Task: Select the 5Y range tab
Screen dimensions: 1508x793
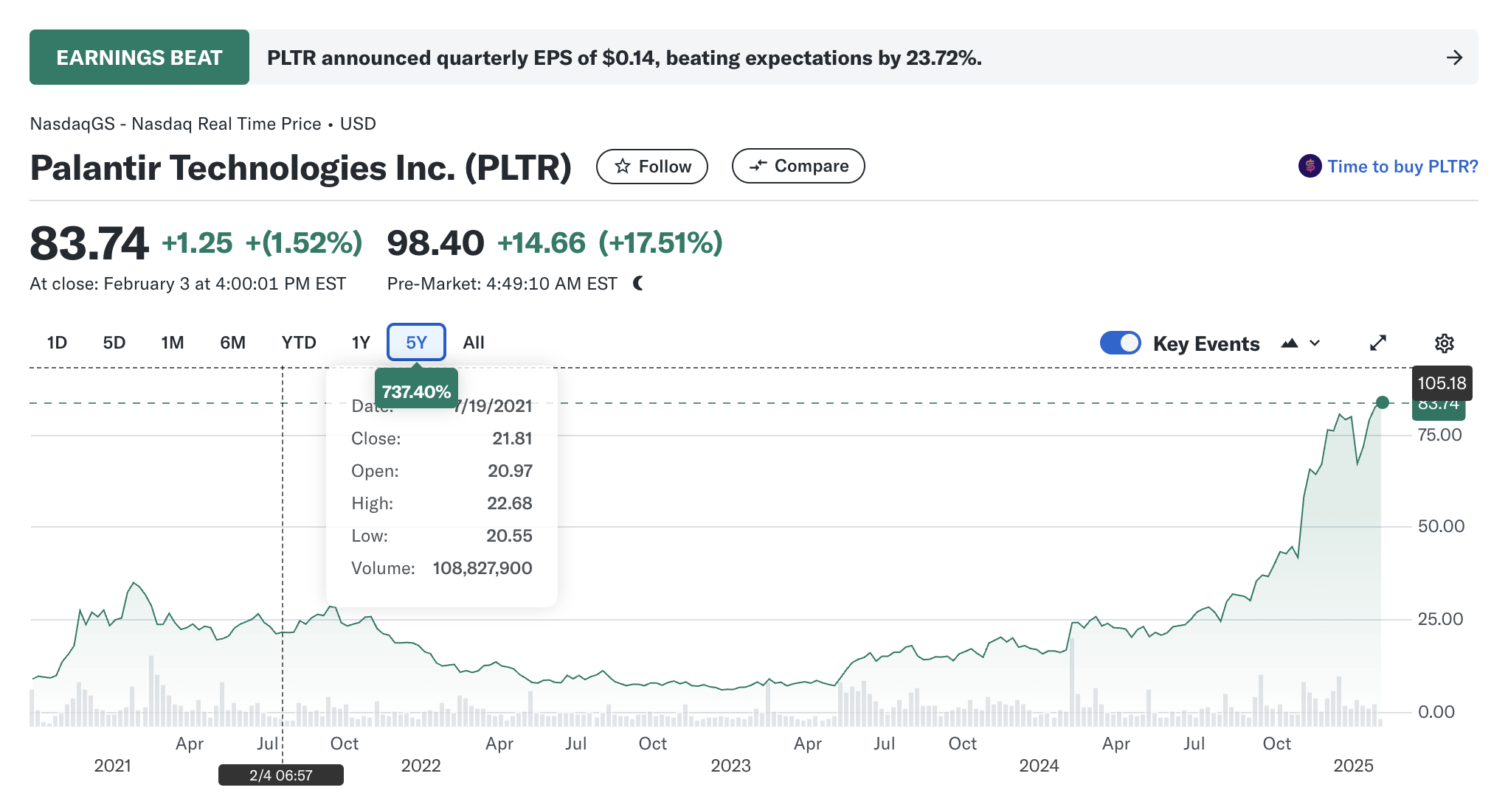Action: 416,342
